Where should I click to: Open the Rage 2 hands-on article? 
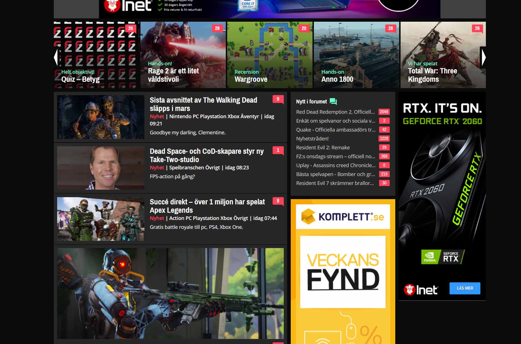[x=183, y=55]
